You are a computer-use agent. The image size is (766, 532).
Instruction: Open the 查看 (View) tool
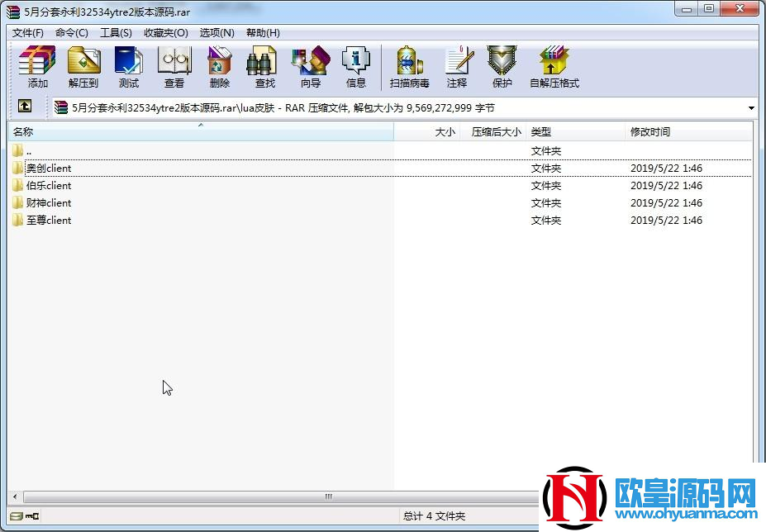click(174, 66)
